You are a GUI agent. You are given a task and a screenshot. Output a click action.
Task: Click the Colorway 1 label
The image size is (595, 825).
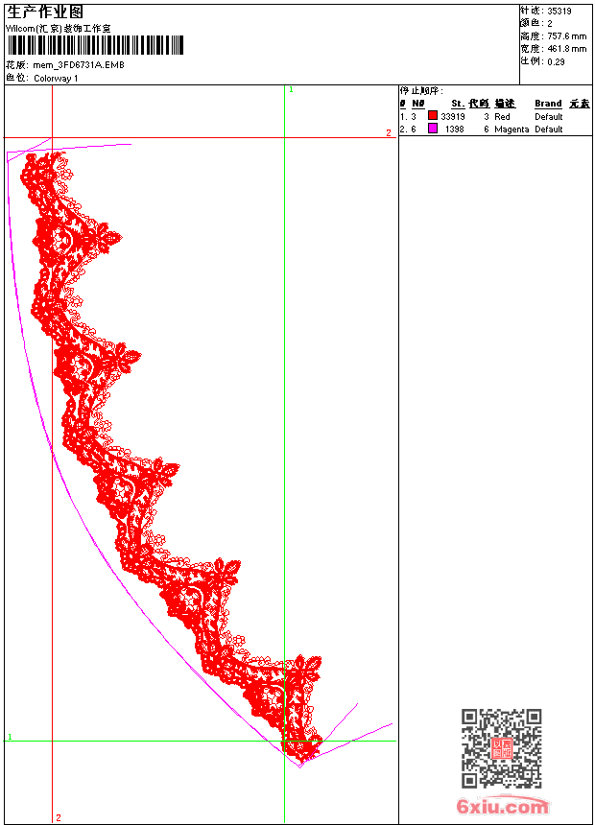click(56, 79)
